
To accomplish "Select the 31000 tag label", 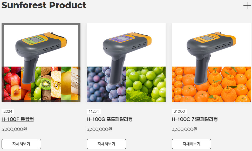I will 179,112.
